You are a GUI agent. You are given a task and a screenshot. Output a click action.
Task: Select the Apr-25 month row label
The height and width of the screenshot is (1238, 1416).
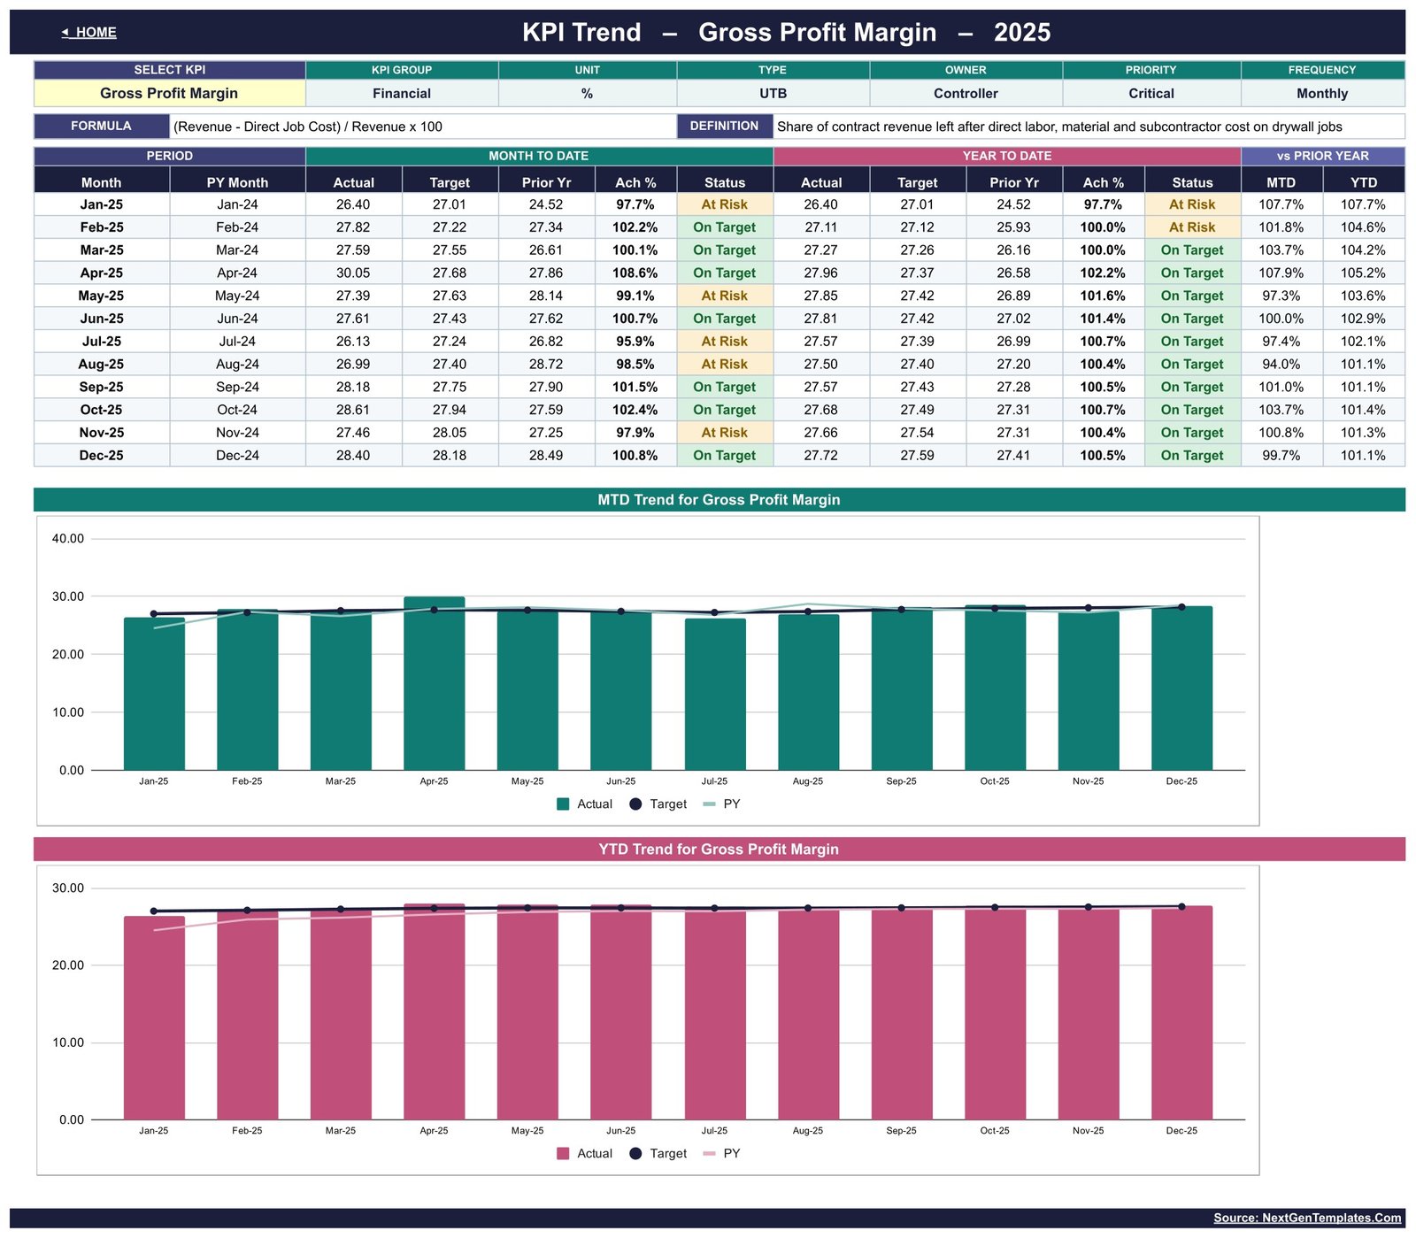pos(102,273)
